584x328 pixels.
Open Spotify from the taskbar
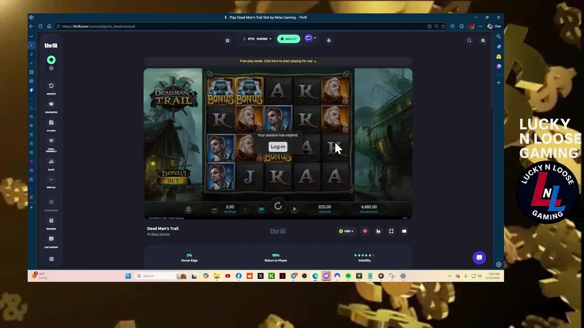point(348,276)
